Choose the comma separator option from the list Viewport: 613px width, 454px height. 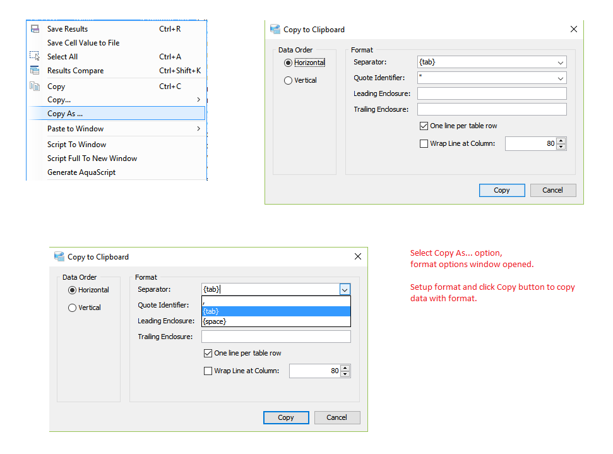tap(276, 301)
